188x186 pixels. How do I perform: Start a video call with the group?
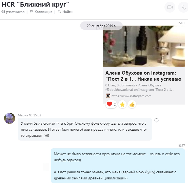point(170,7)
